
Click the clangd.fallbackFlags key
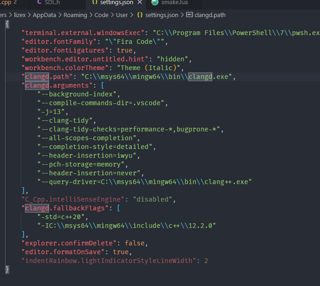(x=65, y=208)
